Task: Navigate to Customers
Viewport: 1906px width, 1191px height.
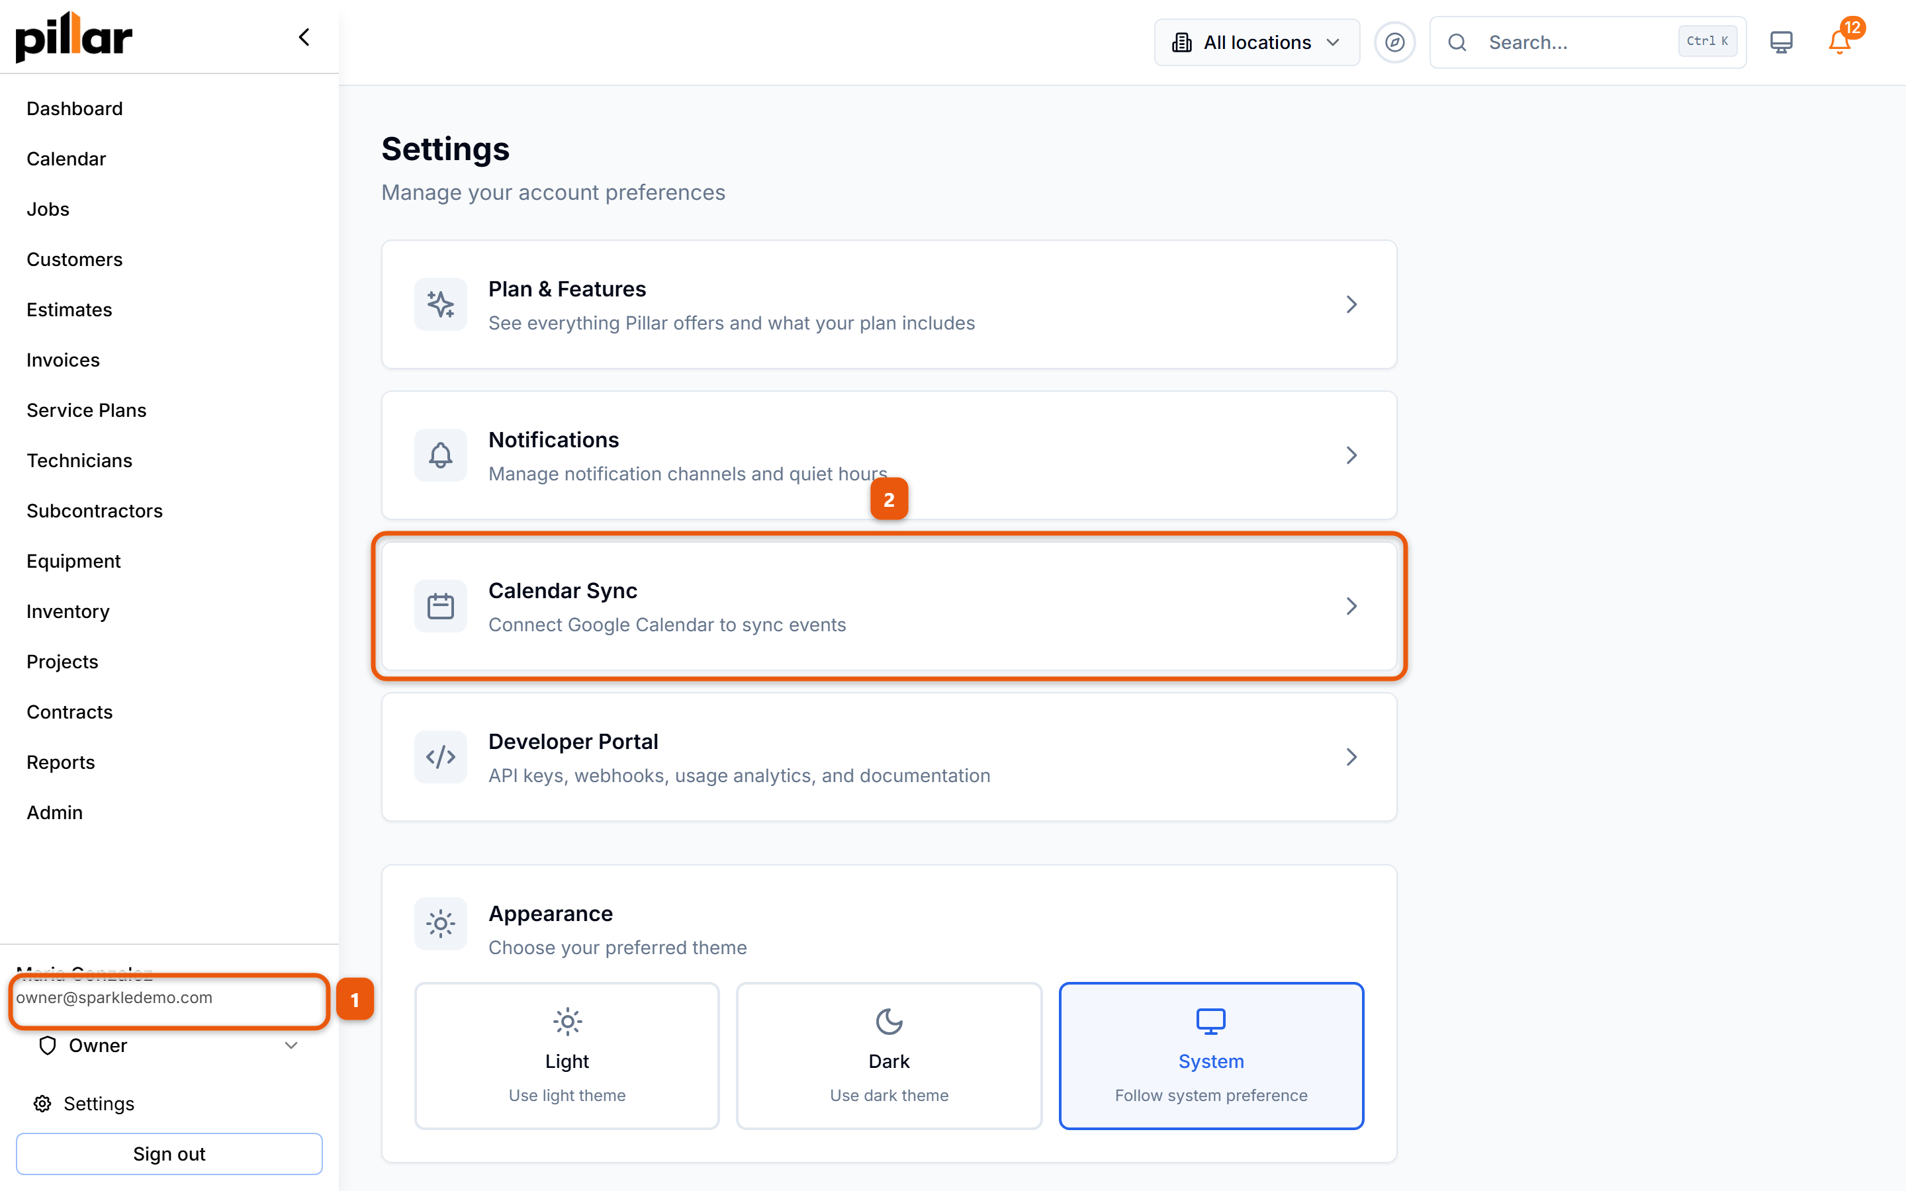Action: coord(75,259)
